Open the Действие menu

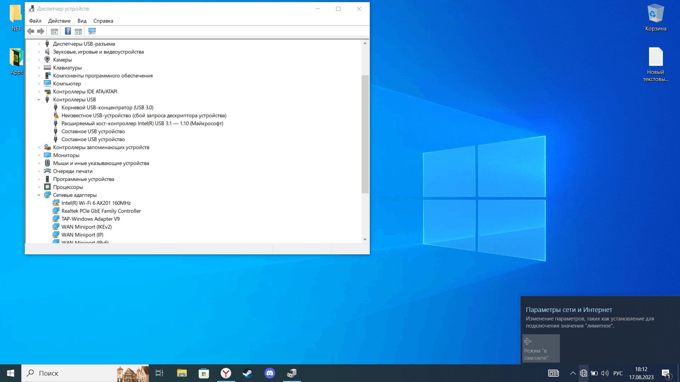(x=59, y=21)
